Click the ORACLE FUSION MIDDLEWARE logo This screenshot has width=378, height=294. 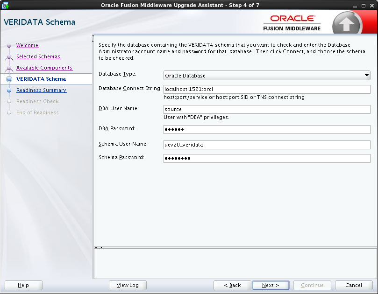click(x=292, y=23)
